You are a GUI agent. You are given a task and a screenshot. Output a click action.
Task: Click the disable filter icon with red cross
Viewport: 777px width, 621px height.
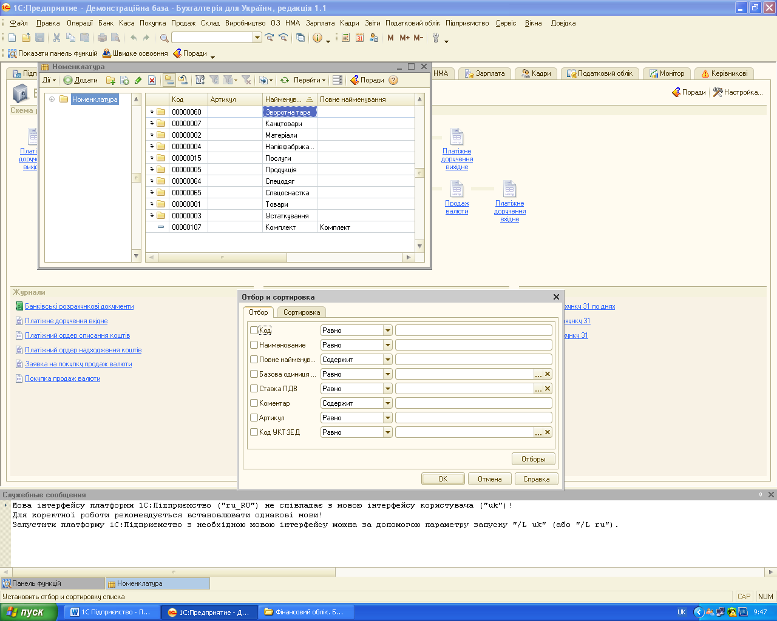(x=246, y=80)
